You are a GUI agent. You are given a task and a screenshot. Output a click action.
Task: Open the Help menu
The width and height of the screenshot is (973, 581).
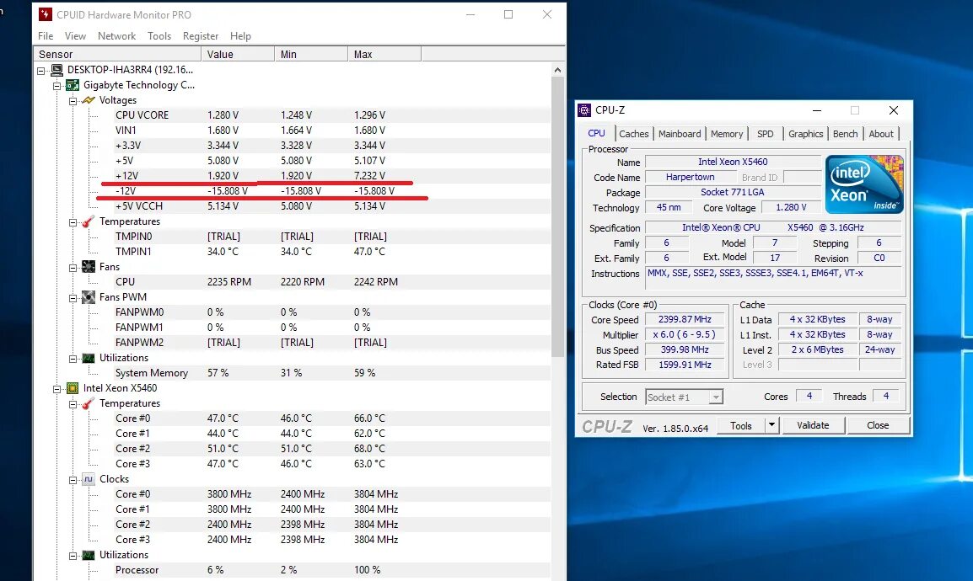tap(240, 36)
